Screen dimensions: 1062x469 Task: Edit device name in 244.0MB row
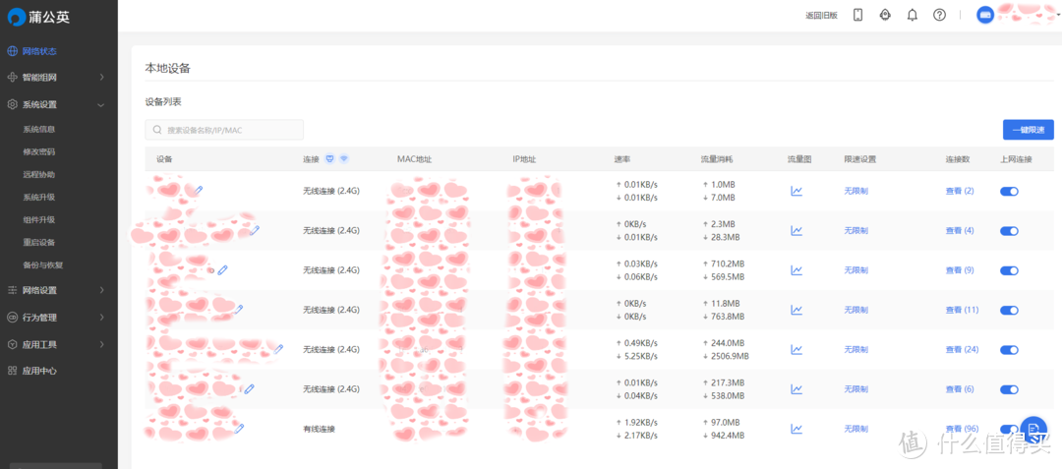278,349
